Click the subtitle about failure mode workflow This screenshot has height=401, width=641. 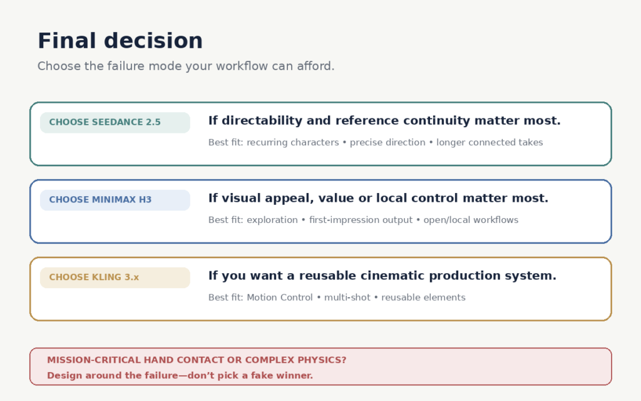186,66
